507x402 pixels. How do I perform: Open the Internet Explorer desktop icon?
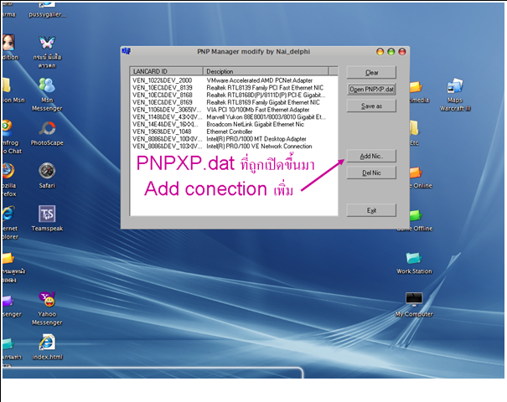click(x=9, y=222)
